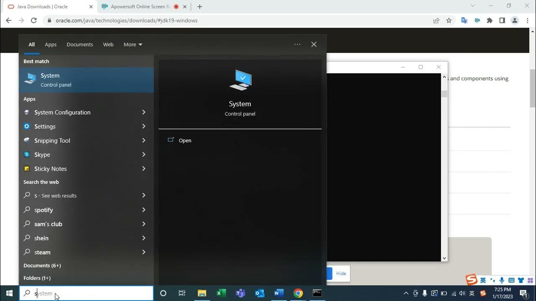Click Documents (6+) section header

(x=42, y=265)
